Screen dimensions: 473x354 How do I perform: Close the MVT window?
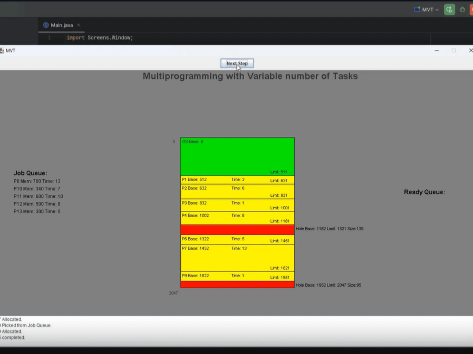470,50
